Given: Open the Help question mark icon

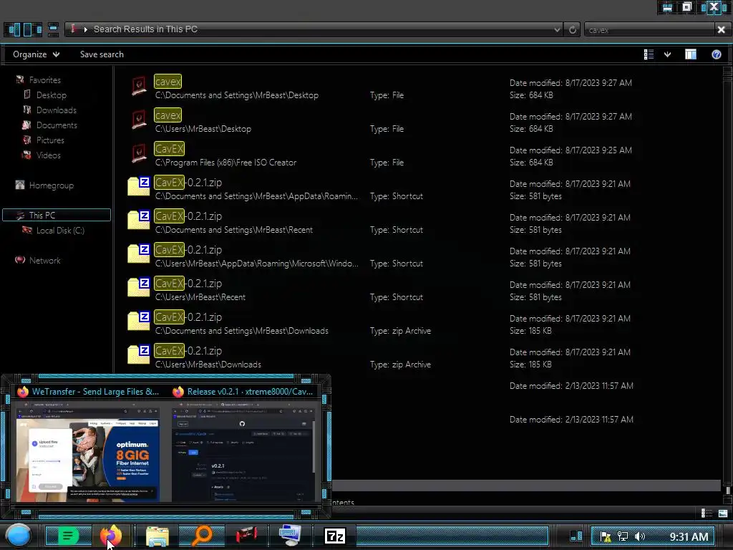Looking at the screenshot, I should pos(716,54).
